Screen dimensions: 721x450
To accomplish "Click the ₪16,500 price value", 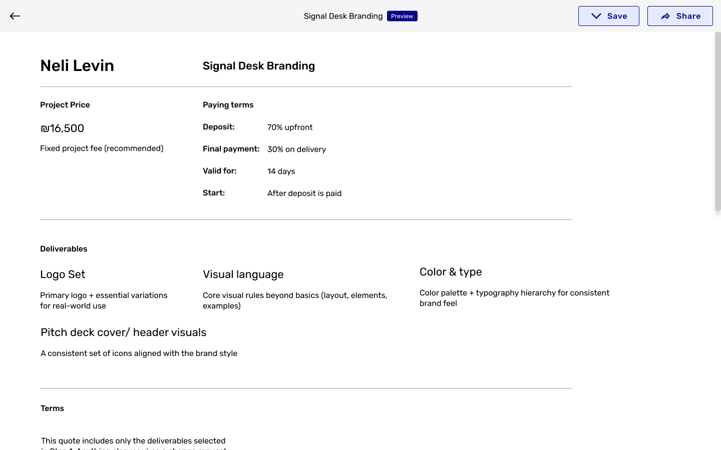I will (x=62, y=128).
